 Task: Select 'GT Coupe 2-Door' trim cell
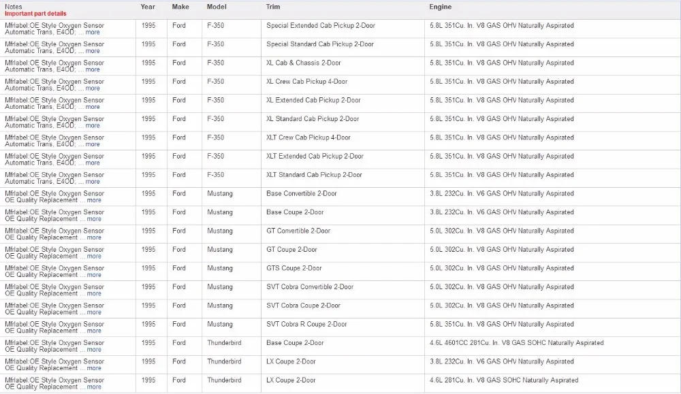coord(292,250)
